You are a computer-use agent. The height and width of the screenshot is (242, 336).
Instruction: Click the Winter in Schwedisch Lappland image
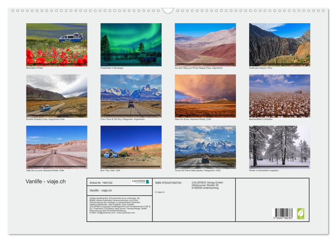pos(280,147)
